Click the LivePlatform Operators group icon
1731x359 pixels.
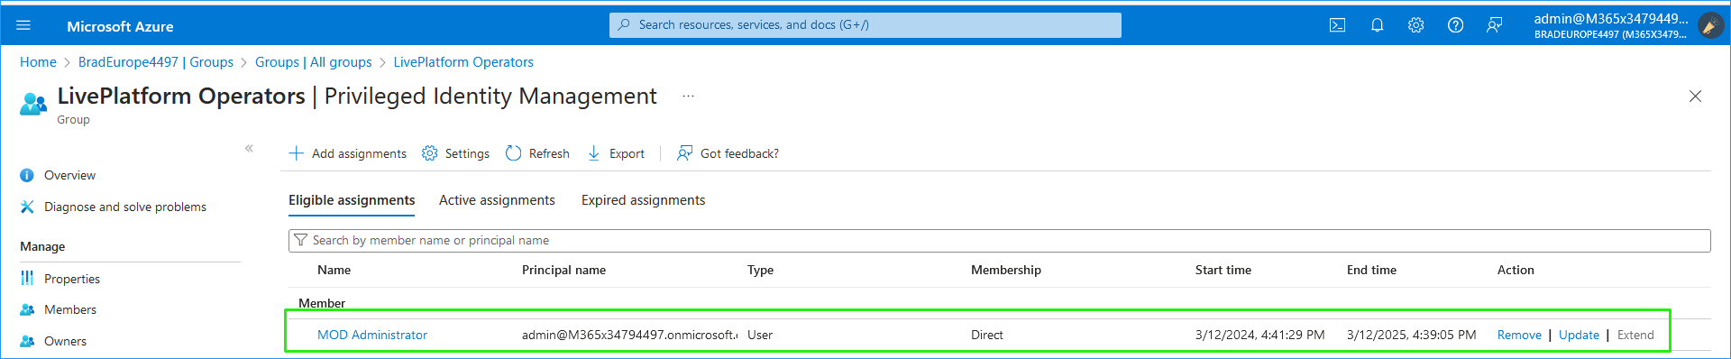pos(33,104)
